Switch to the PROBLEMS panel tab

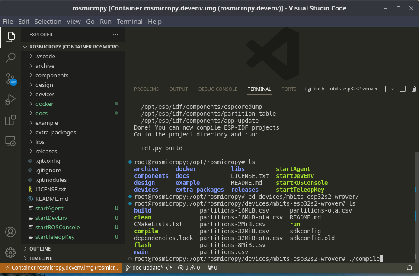146,89
